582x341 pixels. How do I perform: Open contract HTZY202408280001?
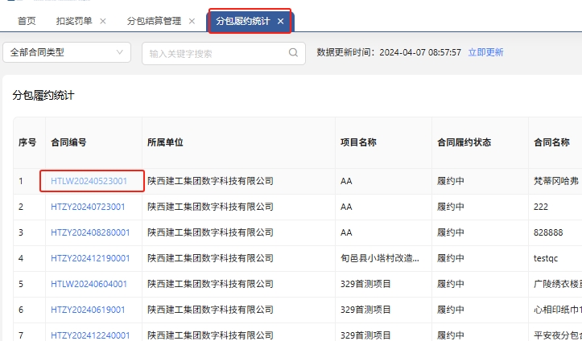point(90,232)
